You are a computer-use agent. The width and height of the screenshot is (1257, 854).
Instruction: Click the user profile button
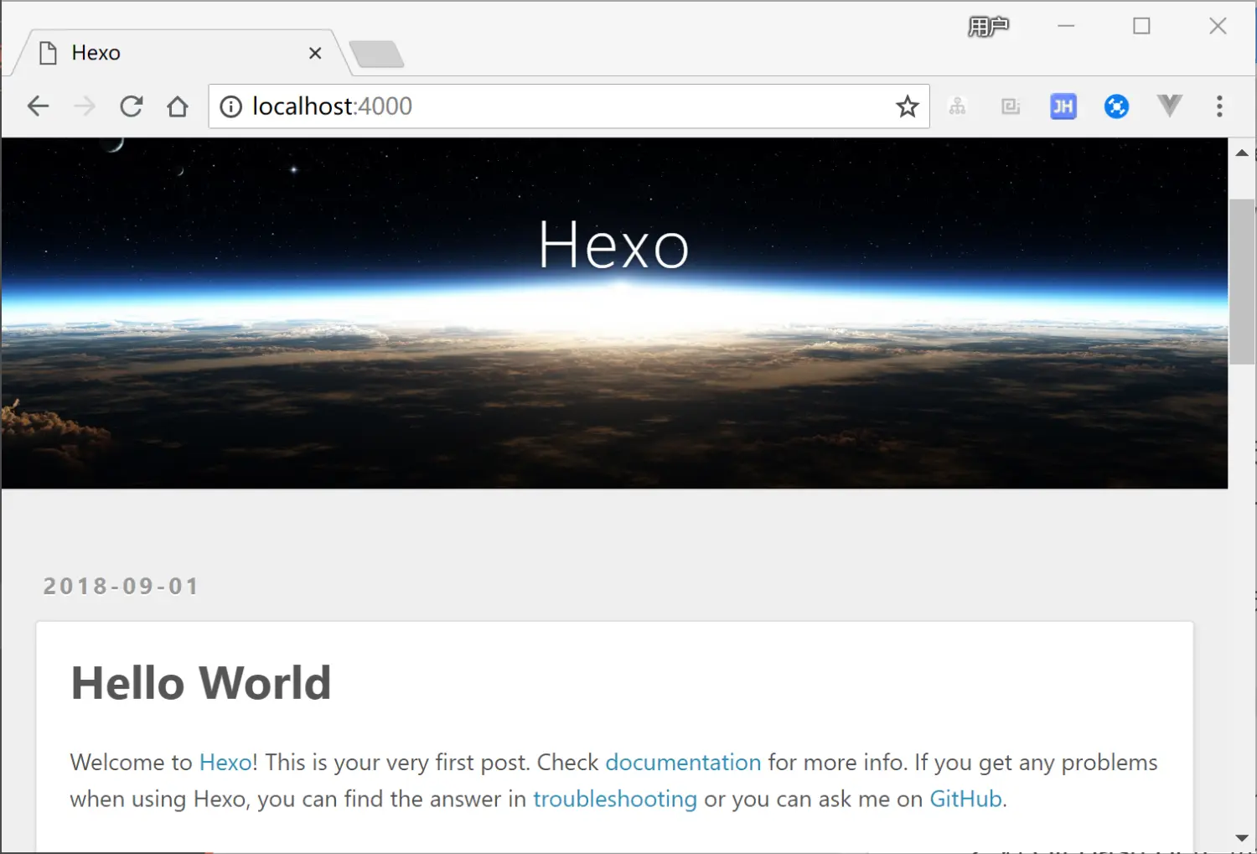click(988, 27)
